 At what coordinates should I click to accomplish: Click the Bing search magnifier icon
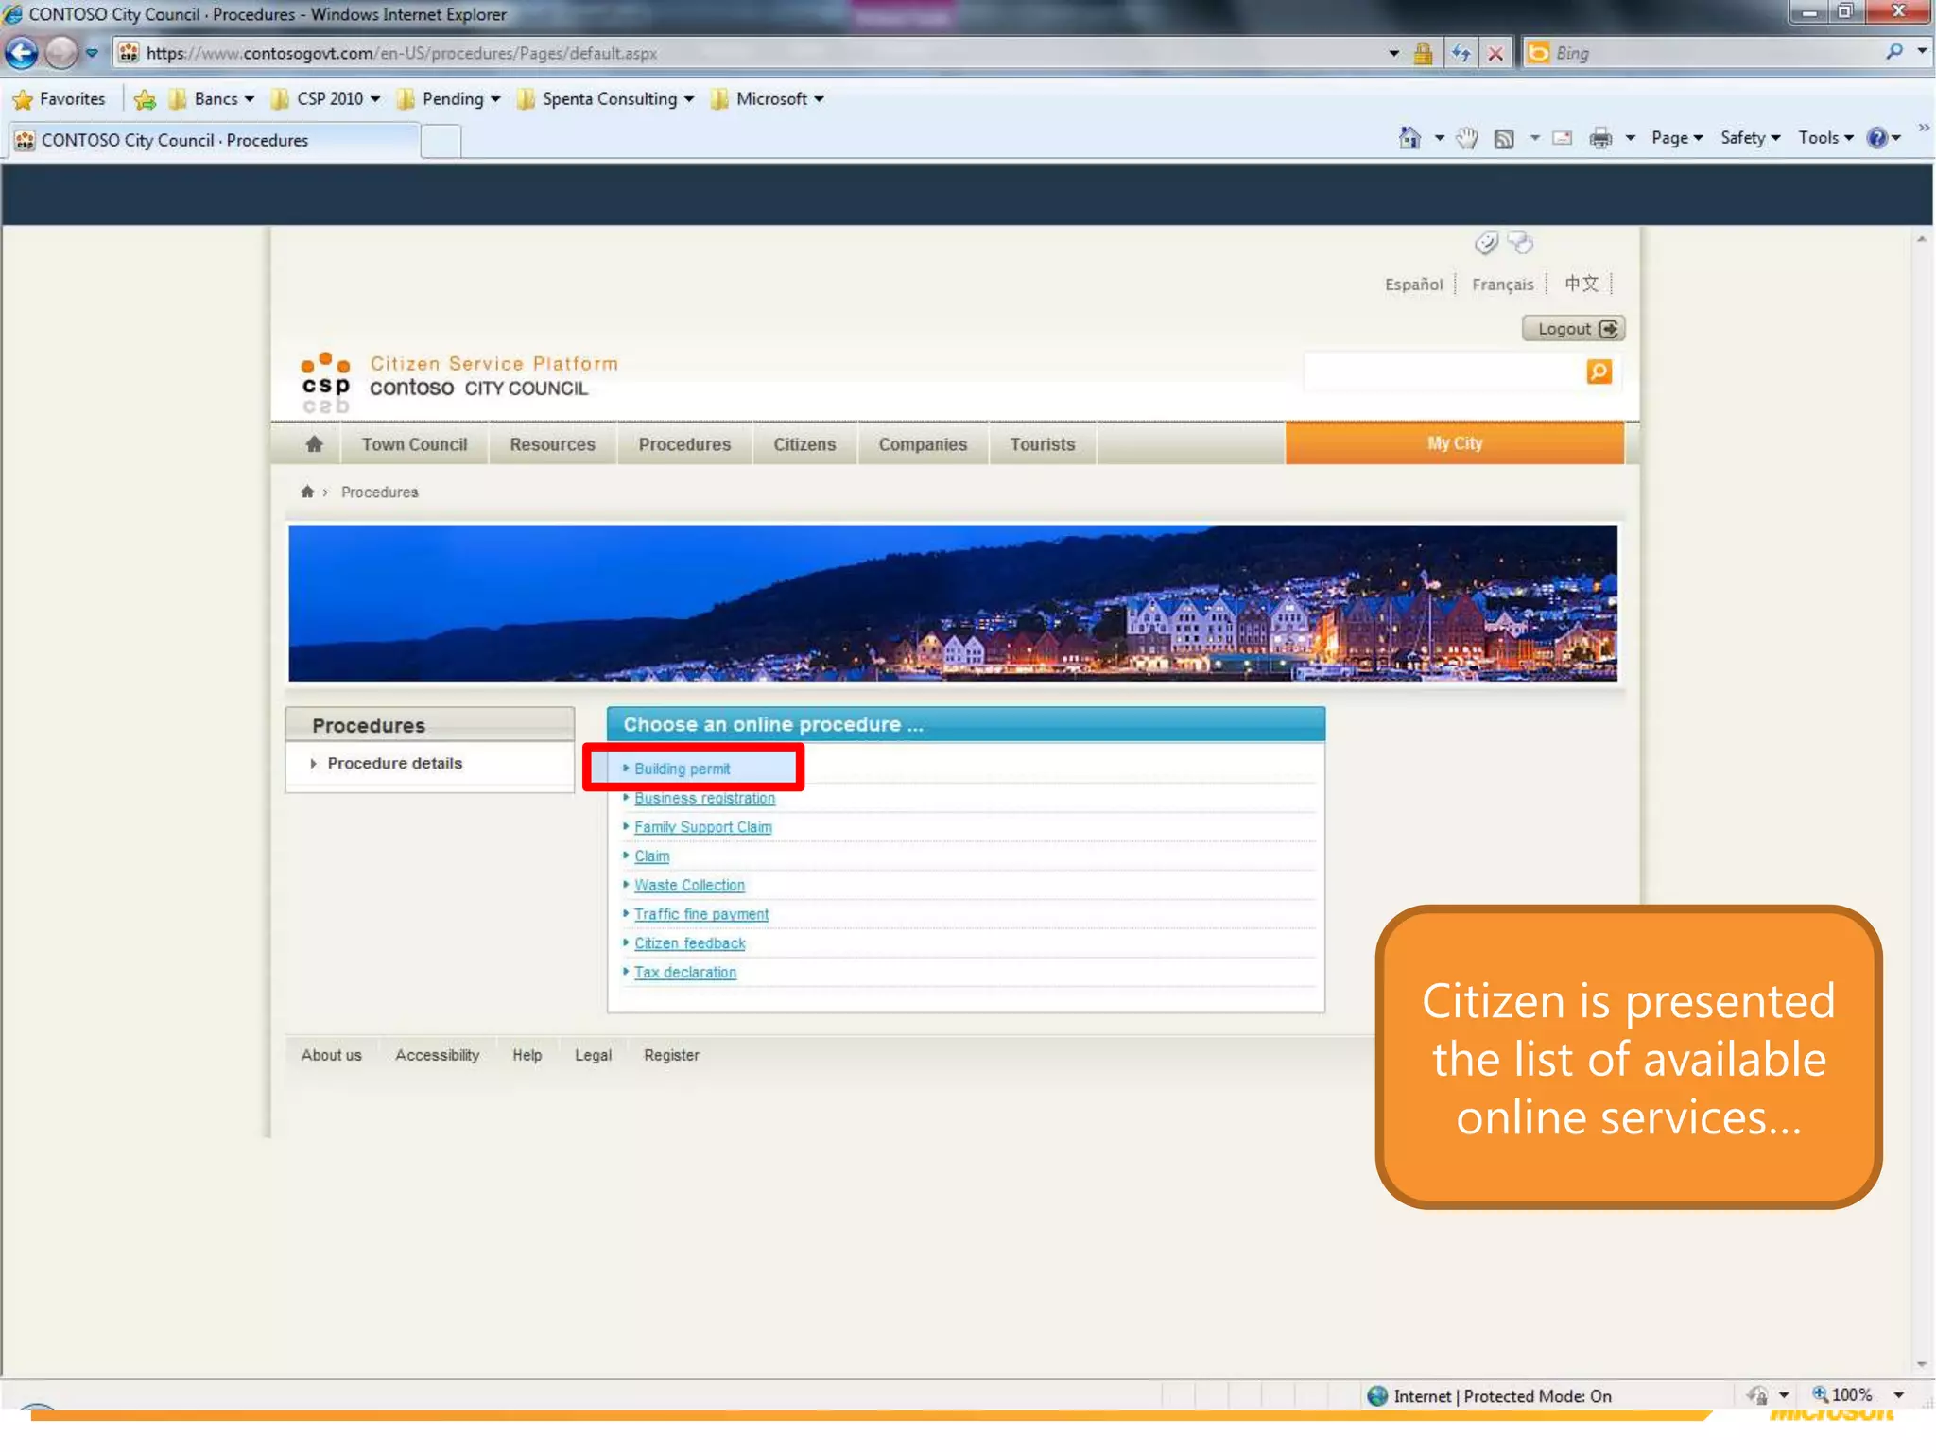(x=1894, y=52)
